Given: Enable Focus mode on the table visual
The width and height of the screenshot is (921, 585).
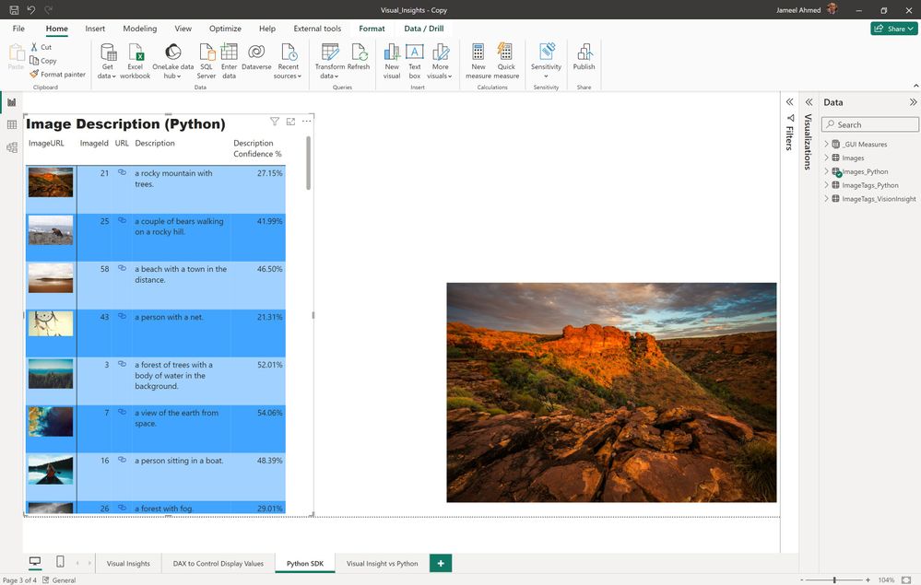Looking at the screenshot, I should 290,122.
